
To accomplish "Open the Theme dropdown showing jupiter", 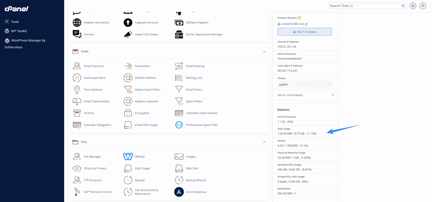I will coord(305,84).
